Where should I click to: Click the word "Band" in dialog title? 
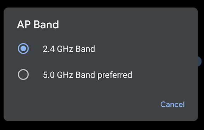click(46, 24)
